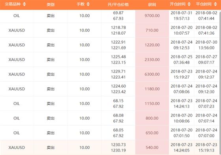The width and height of the screenshot is (221, 155).
Task: Click the 交易品种 column header
Action: click(x=13, y=4)
